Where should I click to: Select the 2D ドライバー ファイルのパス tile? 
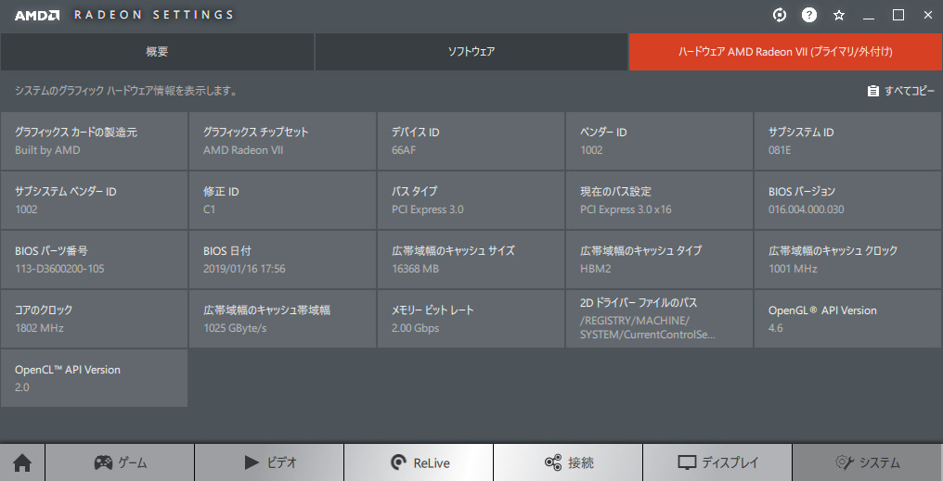[x=659, y=319]
